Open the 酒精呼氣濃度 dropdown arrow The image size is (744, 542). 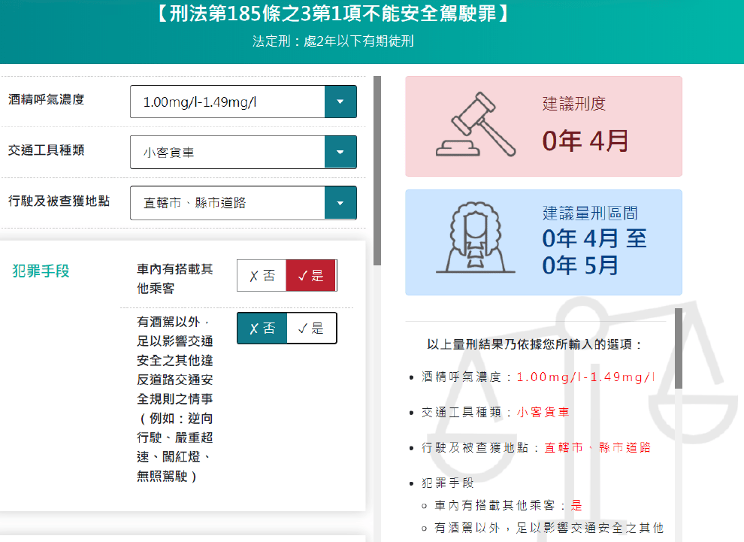pos(340,101)
